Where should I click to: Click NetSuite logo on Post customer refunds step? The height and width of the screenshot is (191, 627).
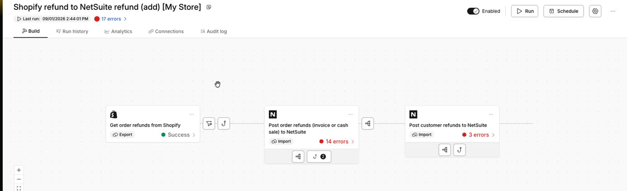tap(413, 114)
